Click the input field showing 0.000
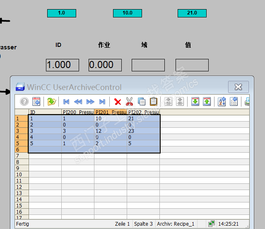Viewport: 265px width, 229px height. pyautogui.click(x=105, y=65)
